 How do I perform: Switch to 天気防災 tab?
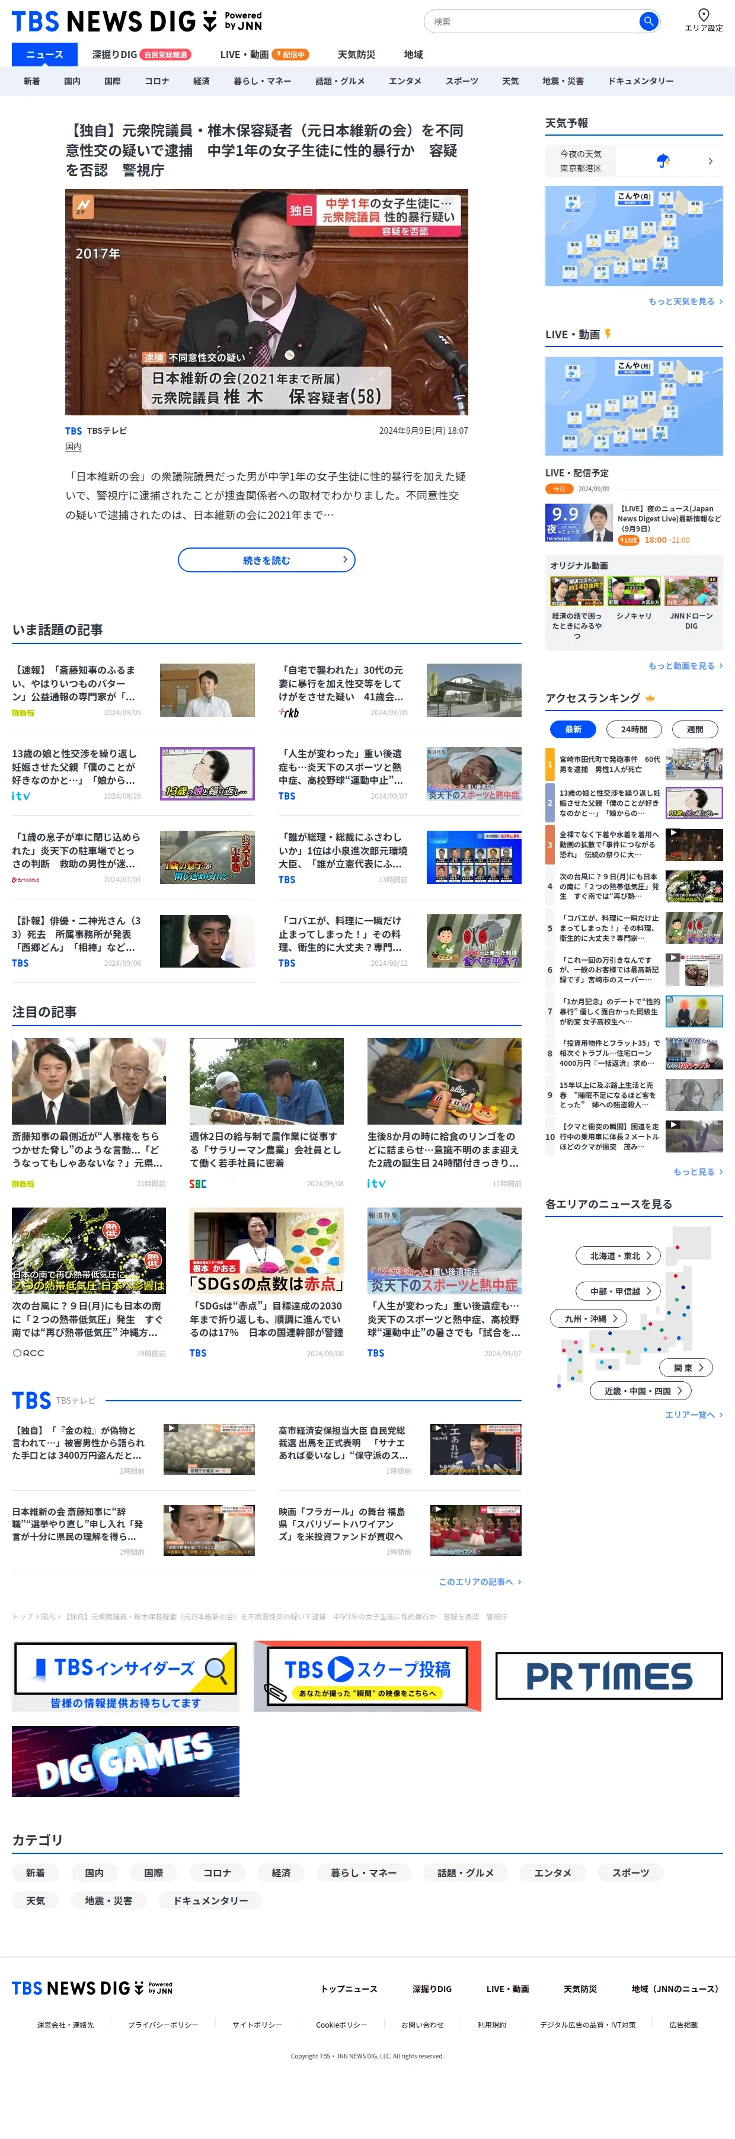(x=356, y=55)
